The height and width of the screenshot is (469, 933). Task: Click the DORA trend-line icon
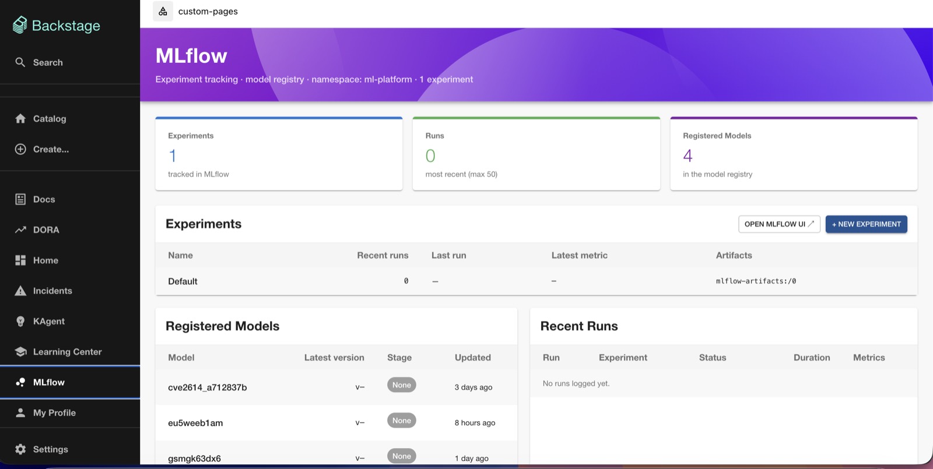point(20,230)
